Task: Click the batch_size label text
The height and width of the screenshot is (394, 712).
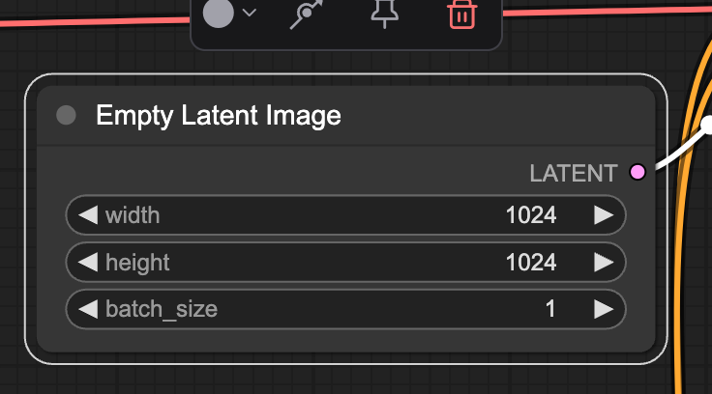Action: point(161,309)
